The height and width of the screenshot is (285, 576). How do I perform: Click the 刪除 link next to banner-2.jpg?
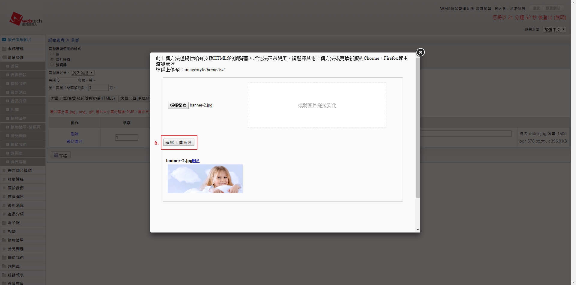pyautogui.click(x=196, y=161)
